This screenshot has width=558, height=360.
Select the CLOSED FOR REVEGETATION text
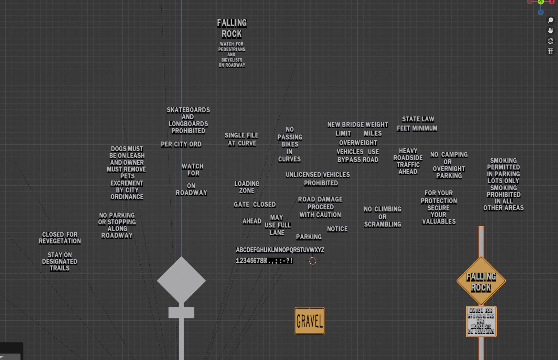pos(60,238)
